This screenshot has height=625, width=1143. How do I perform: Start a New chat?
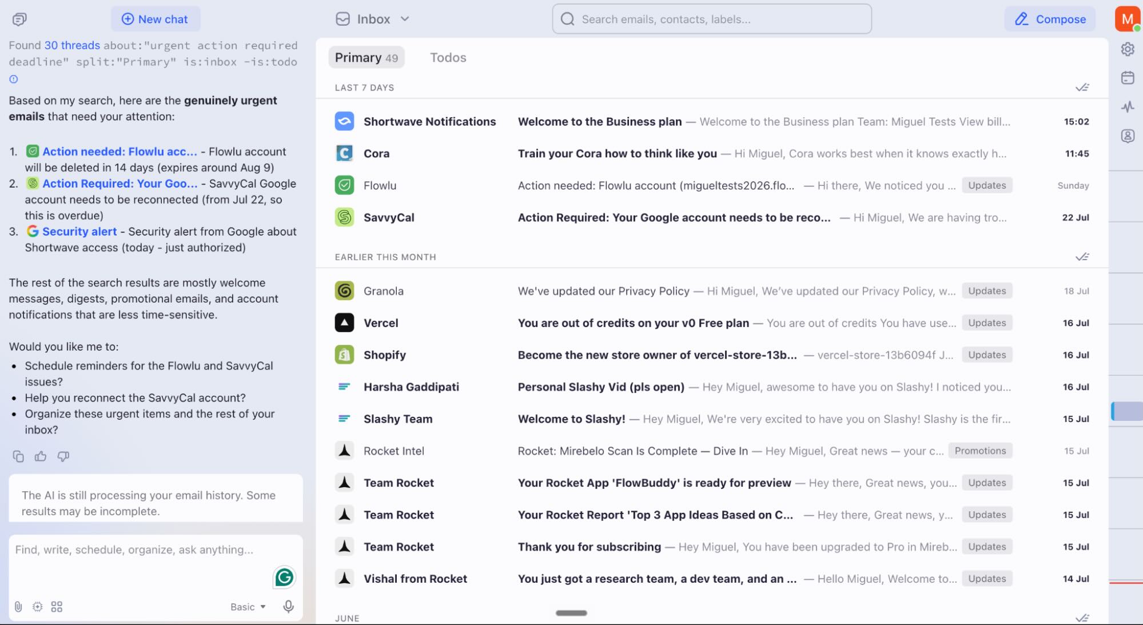[x=155, y=19]
